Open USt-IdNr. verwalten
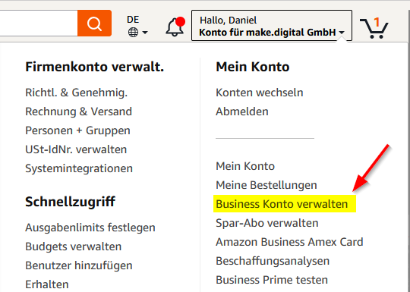 click(76, 149)
